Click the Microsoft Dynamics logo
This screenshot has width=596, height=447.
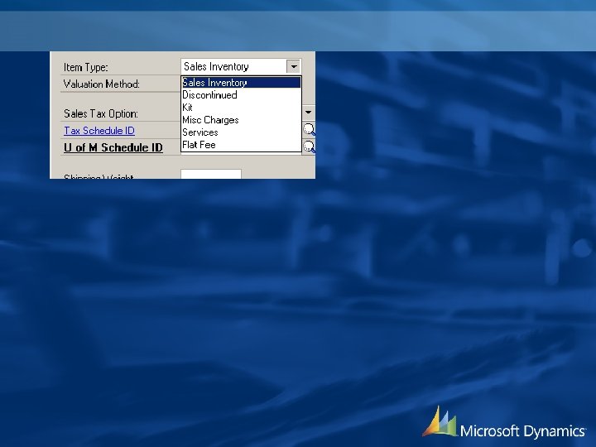(504, 423)
